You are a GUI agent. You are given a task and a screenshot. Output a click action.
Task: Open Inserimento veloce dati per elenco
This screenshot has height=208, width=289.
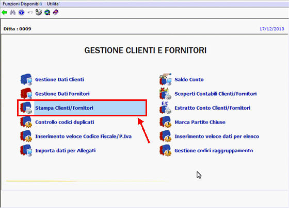pos(217,136)
